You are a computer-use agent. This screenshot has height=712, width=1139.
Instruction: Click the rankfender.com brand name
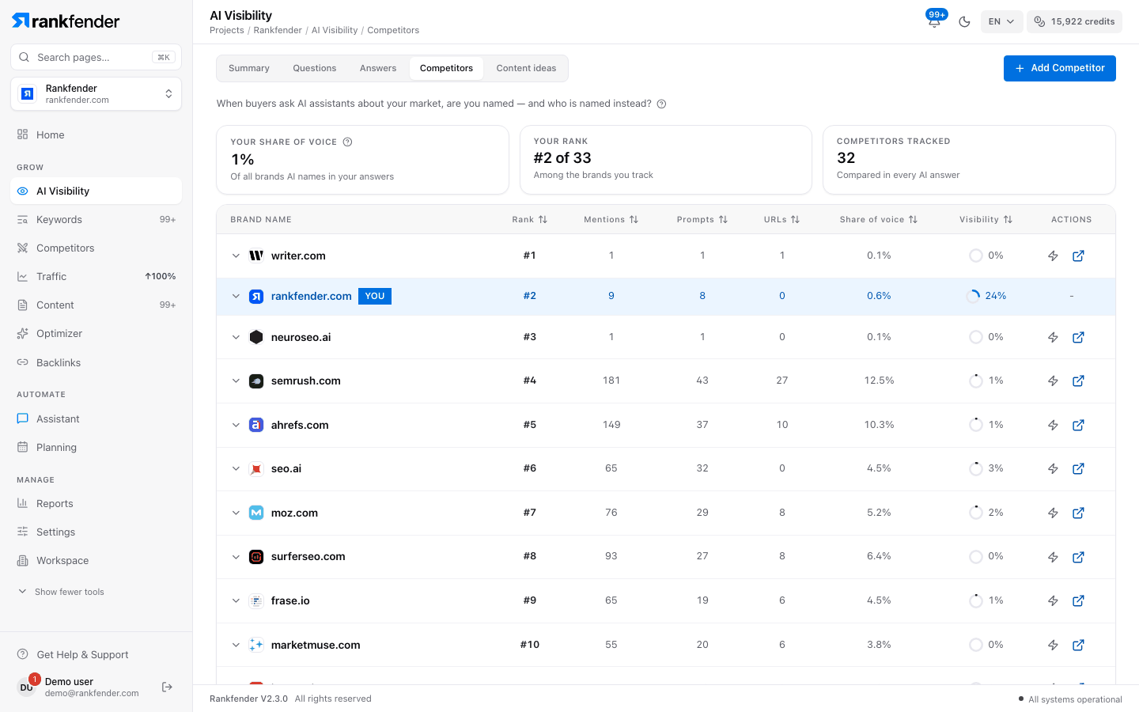click(312, 297)
